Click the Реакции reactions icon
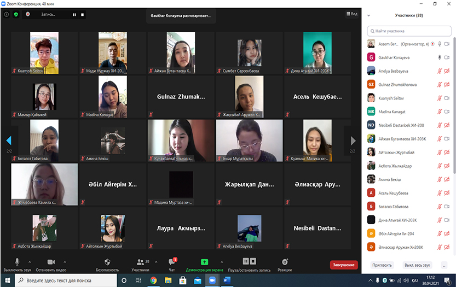The height and width of the screenshot is (287, 456). pyautogui.click(x=285, y=262)
